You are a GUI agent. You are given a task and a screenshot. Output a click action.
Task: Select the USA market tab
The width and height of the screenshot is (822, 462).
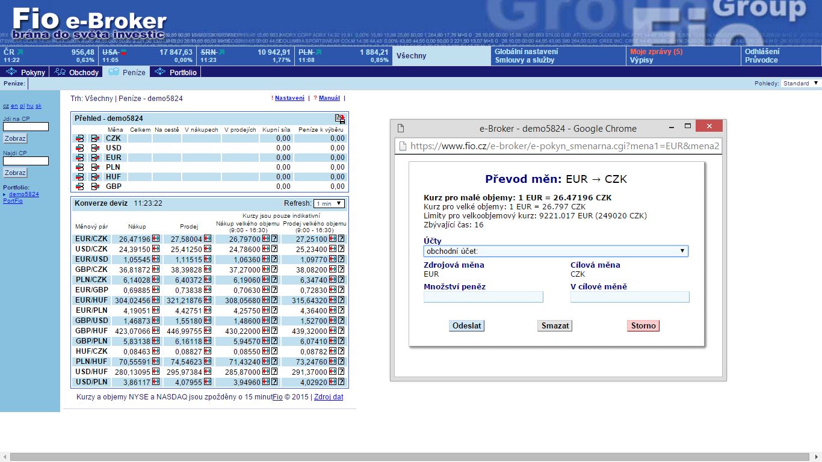(x=148, y=56)
